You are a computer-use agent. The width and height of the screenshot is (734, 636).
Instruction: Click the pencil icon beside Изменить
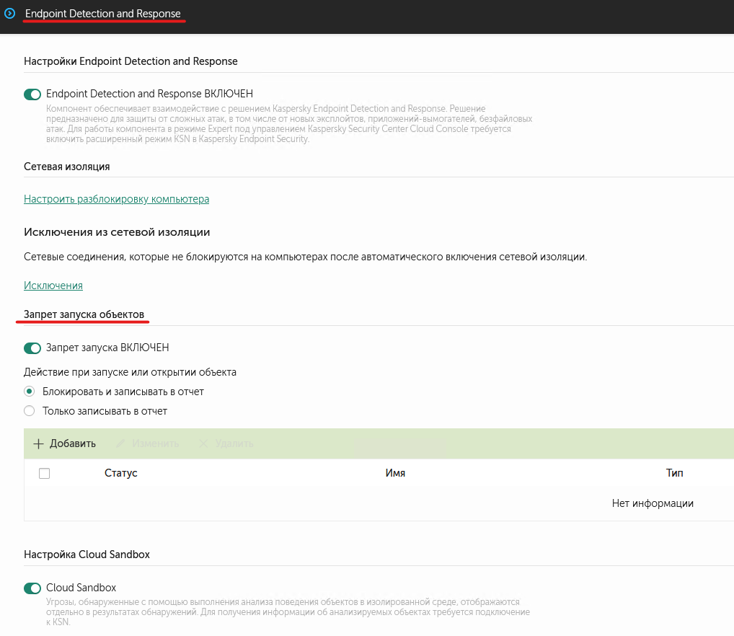(x=121, y=443)
